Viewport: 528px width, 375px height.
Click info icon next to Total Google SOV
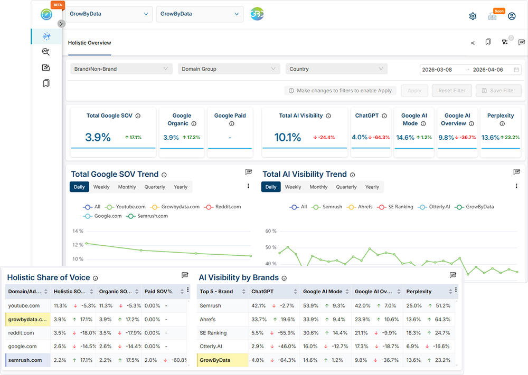point(138,116)
